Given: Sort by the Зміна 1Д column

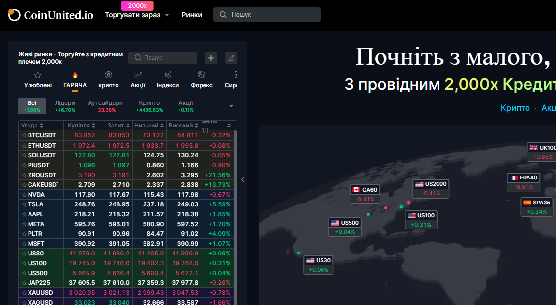Looking at the screenshot, I should (x=216, y=125).
